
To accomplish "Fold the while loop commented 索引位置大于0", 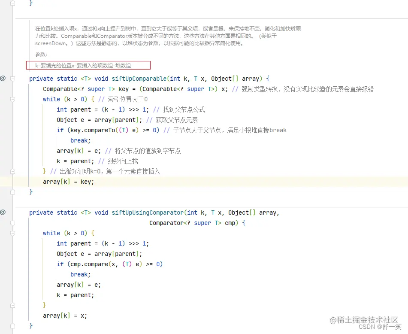I will click(x=12, y=99).
